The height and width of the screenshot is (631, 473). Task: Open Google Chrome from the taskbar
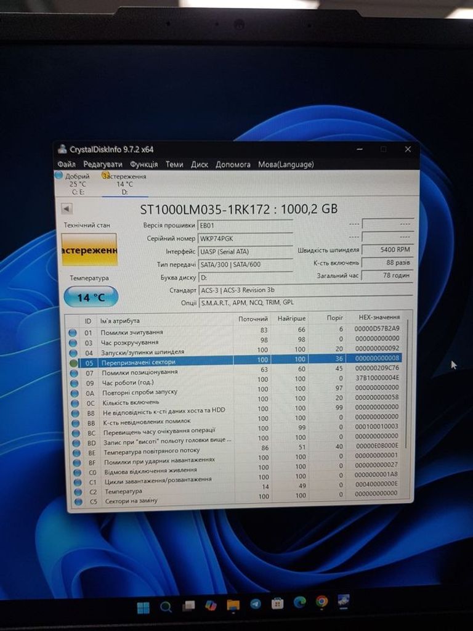[x=321, y=601]
